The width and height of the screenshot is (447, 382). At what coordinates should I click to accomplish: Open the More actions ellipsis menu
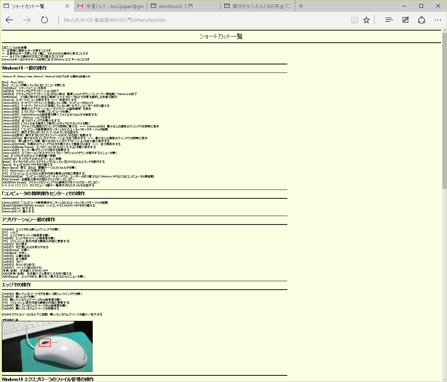tap(438, 20)
